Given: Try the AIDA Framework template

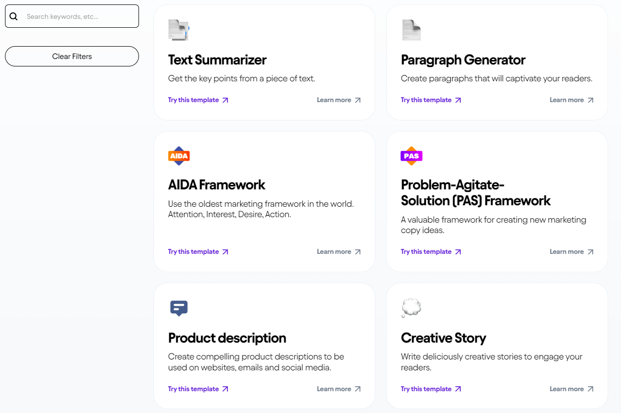Looking at the screenshot, I should 198,251.
